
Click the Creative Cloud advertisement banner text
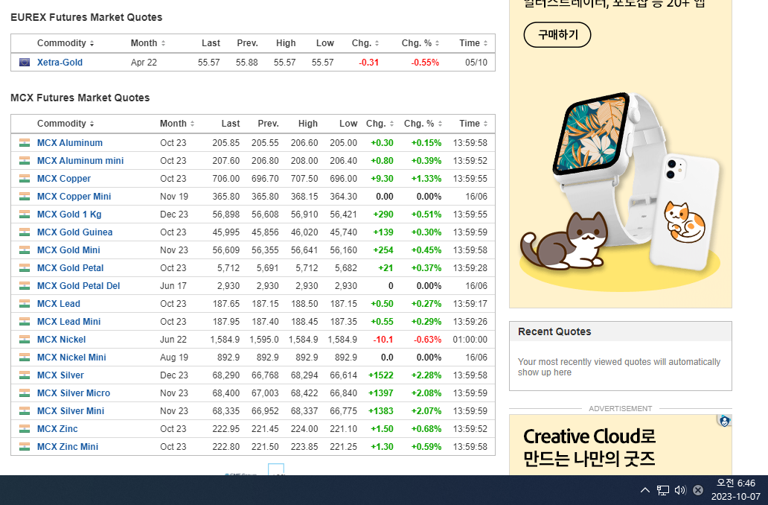pos(589,447)
